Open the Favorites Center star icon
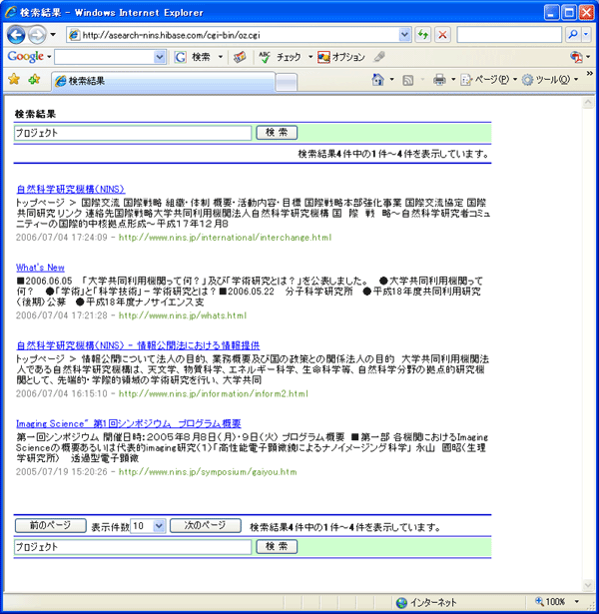 click(x=14, y=80)
